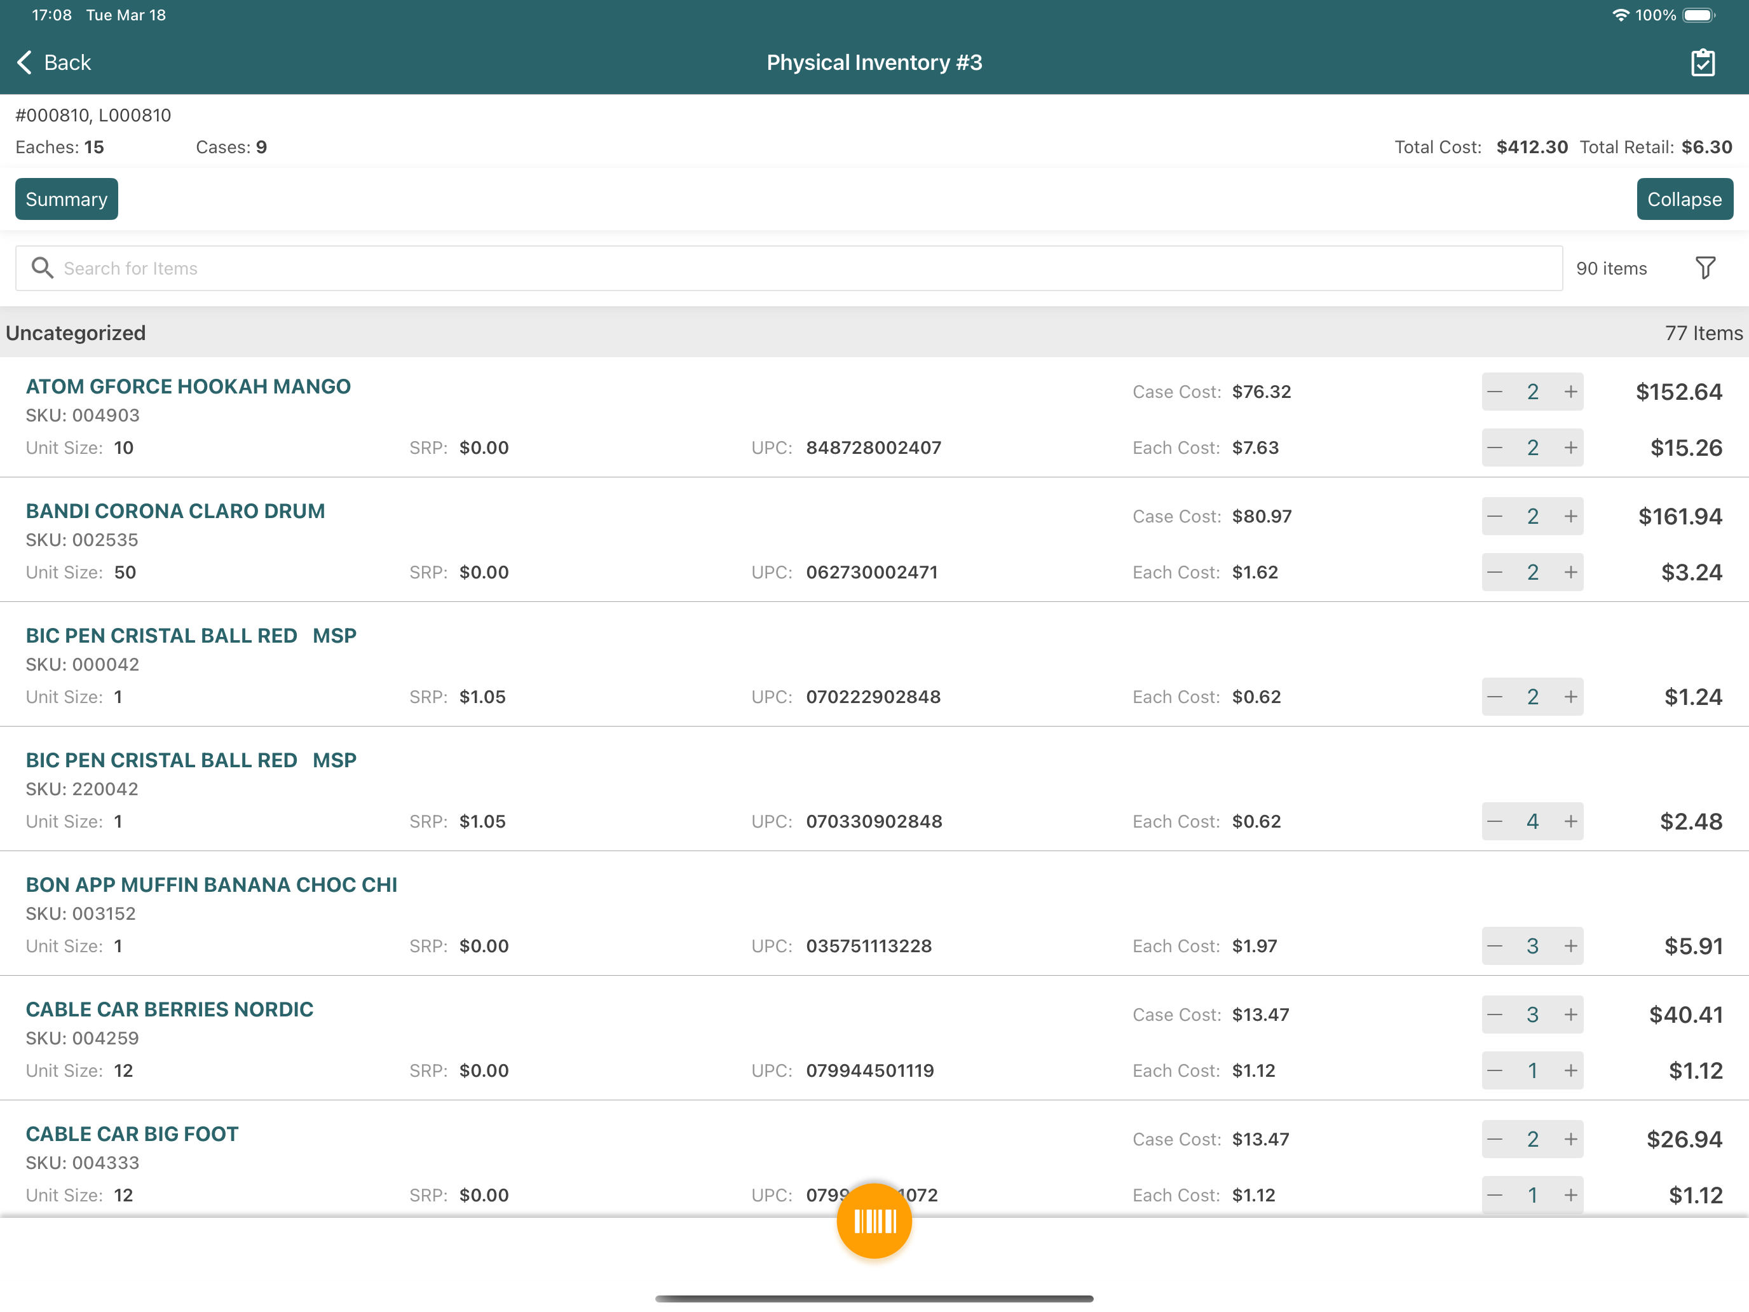Image resolution: width=1749 pixels, height=1312 pixels.
Task: Decrease BON APP MUFFIN BANANA quantity
Action: pos(1494,946)
